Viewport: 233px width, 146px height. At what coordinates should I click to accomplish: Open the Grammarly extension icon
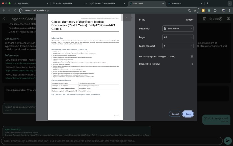[209, 10]
